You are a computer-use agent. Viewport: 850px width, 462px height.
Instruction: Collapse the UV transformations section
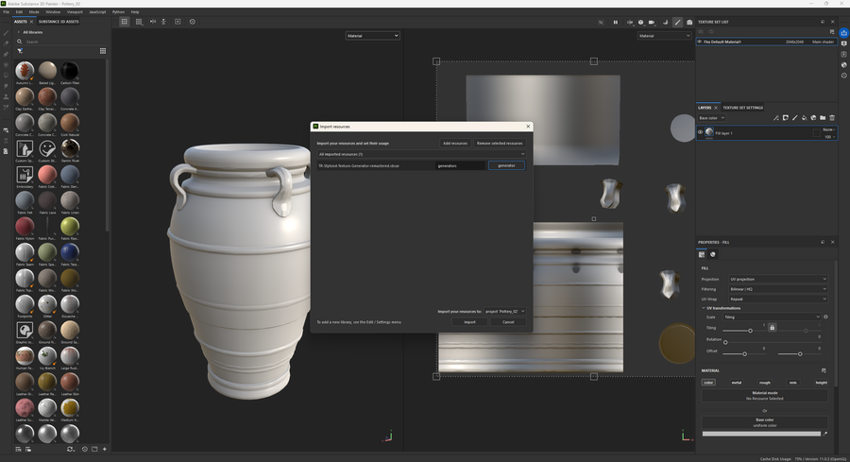point(704,308)
